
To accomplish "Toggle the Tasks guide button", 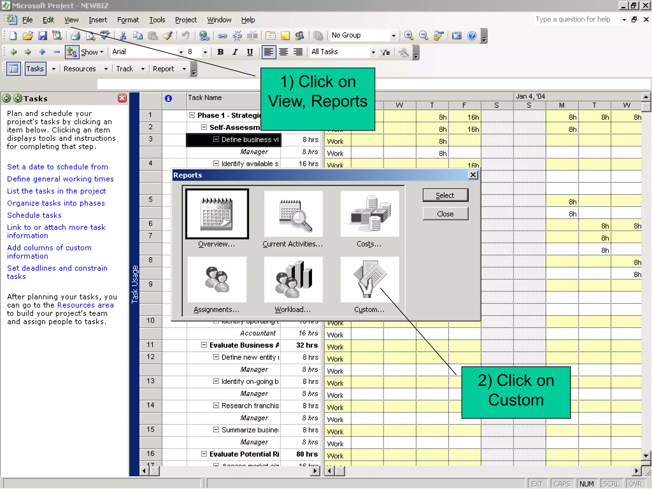I will (35, 69).
